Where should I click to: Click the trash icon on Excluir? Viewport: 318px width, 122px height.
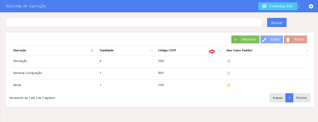(288, 40)
